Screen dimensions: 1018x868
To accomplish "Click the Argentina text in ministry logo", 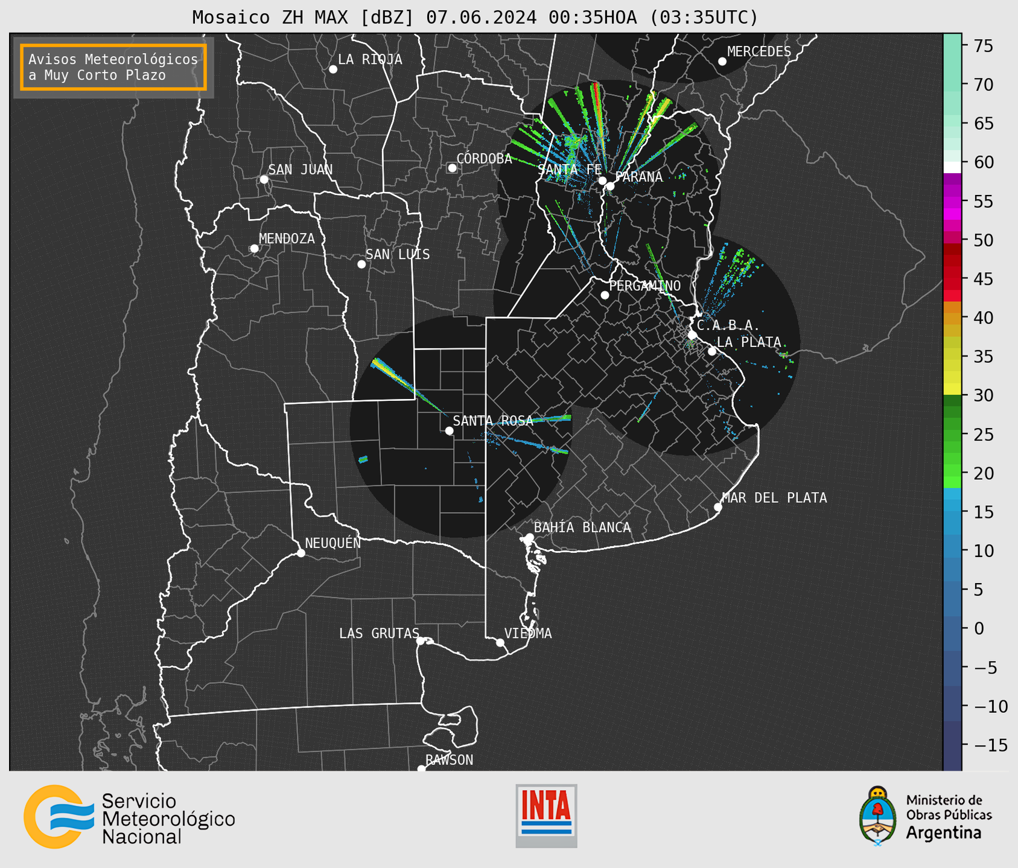I will point(943,833).
